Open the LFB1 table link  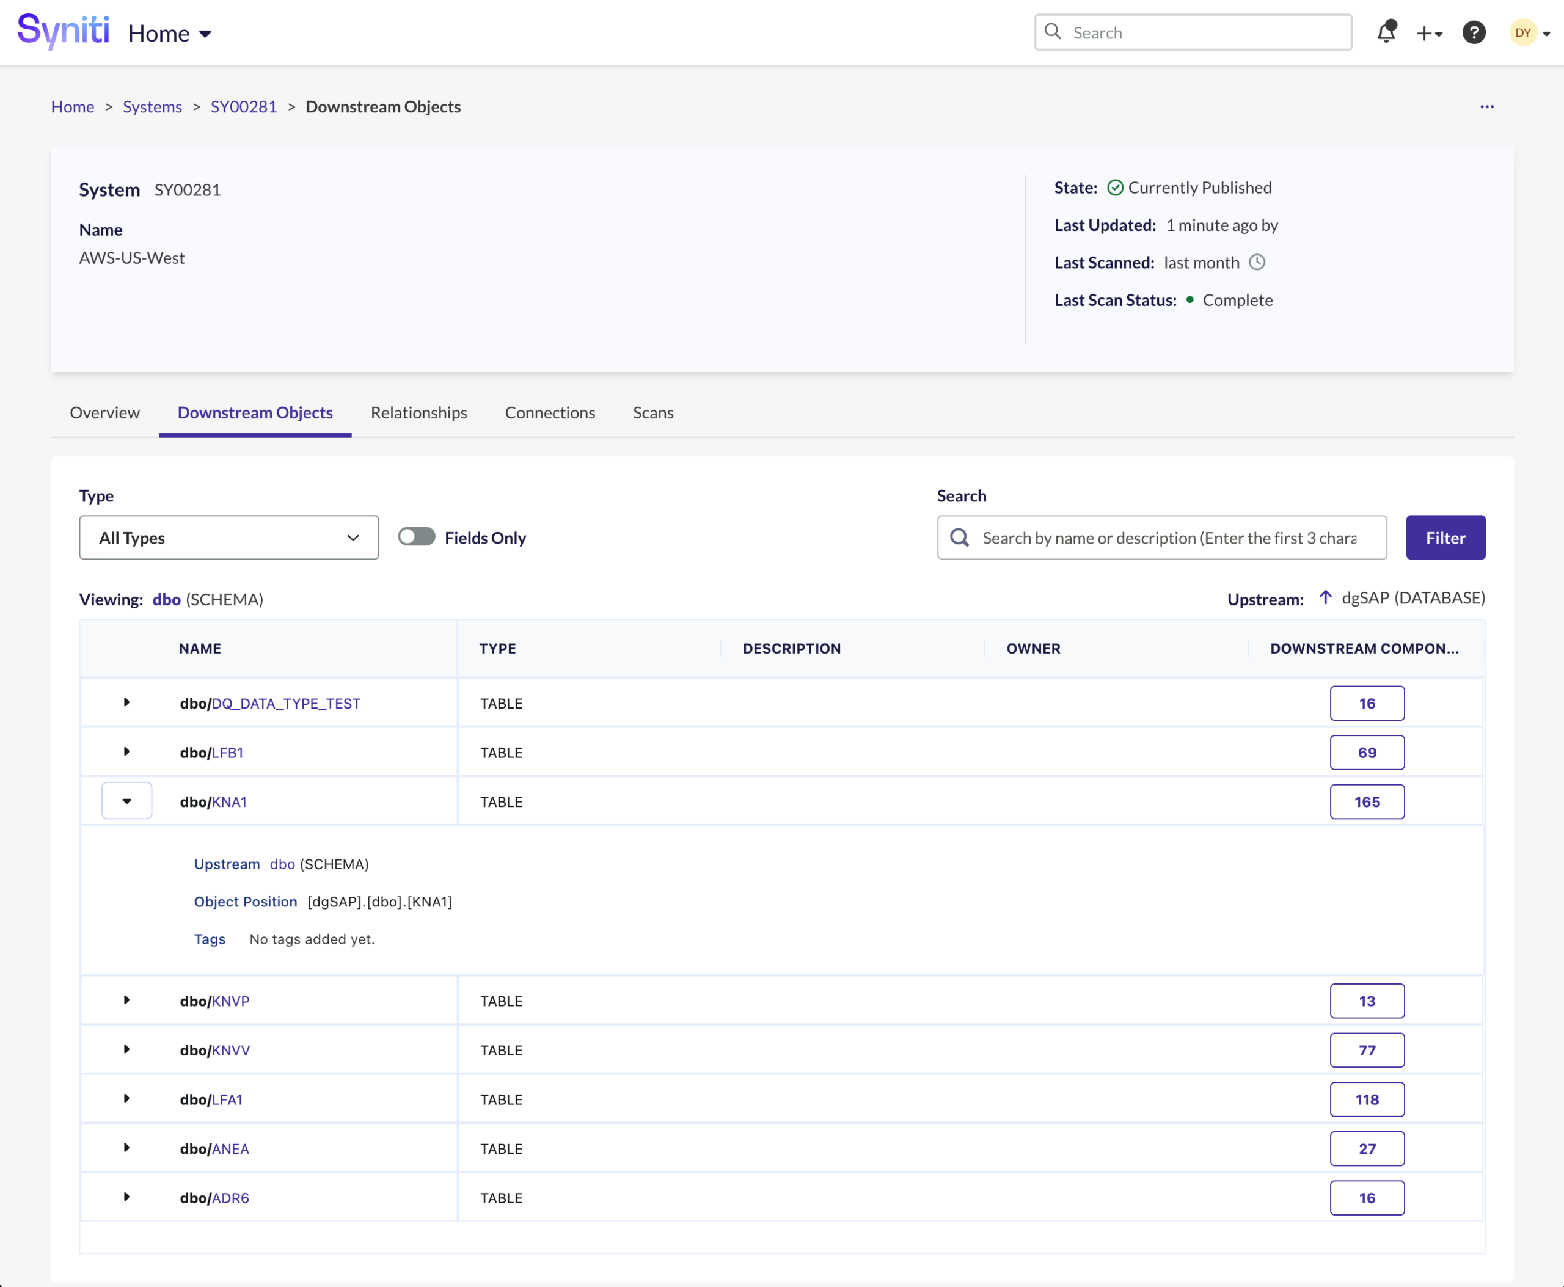pyautogui.click(x=228, y=753)
